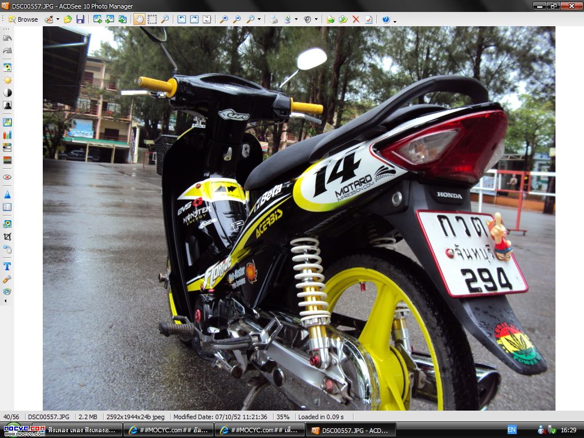Expand the editor palette dropdown arrow
This screenshot has width=584, height=438.
coord(58,19)
